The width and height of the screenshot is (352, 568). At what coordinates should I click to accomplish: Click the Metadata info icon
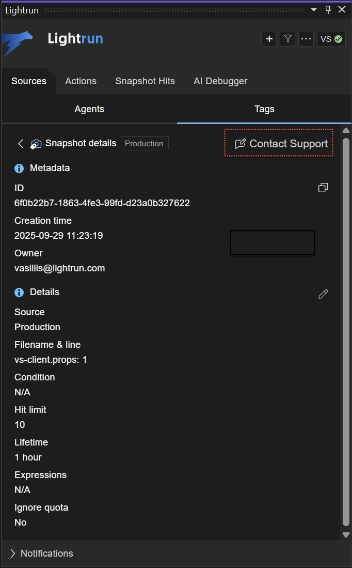pyautogui.click(x=19, y=168)
